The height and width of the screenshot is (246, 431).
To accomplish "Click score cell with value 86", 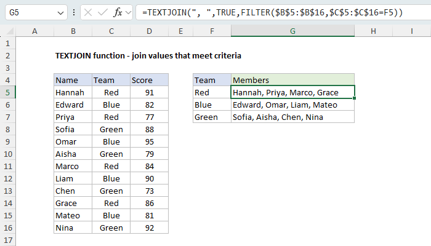I will pos(149,203).
